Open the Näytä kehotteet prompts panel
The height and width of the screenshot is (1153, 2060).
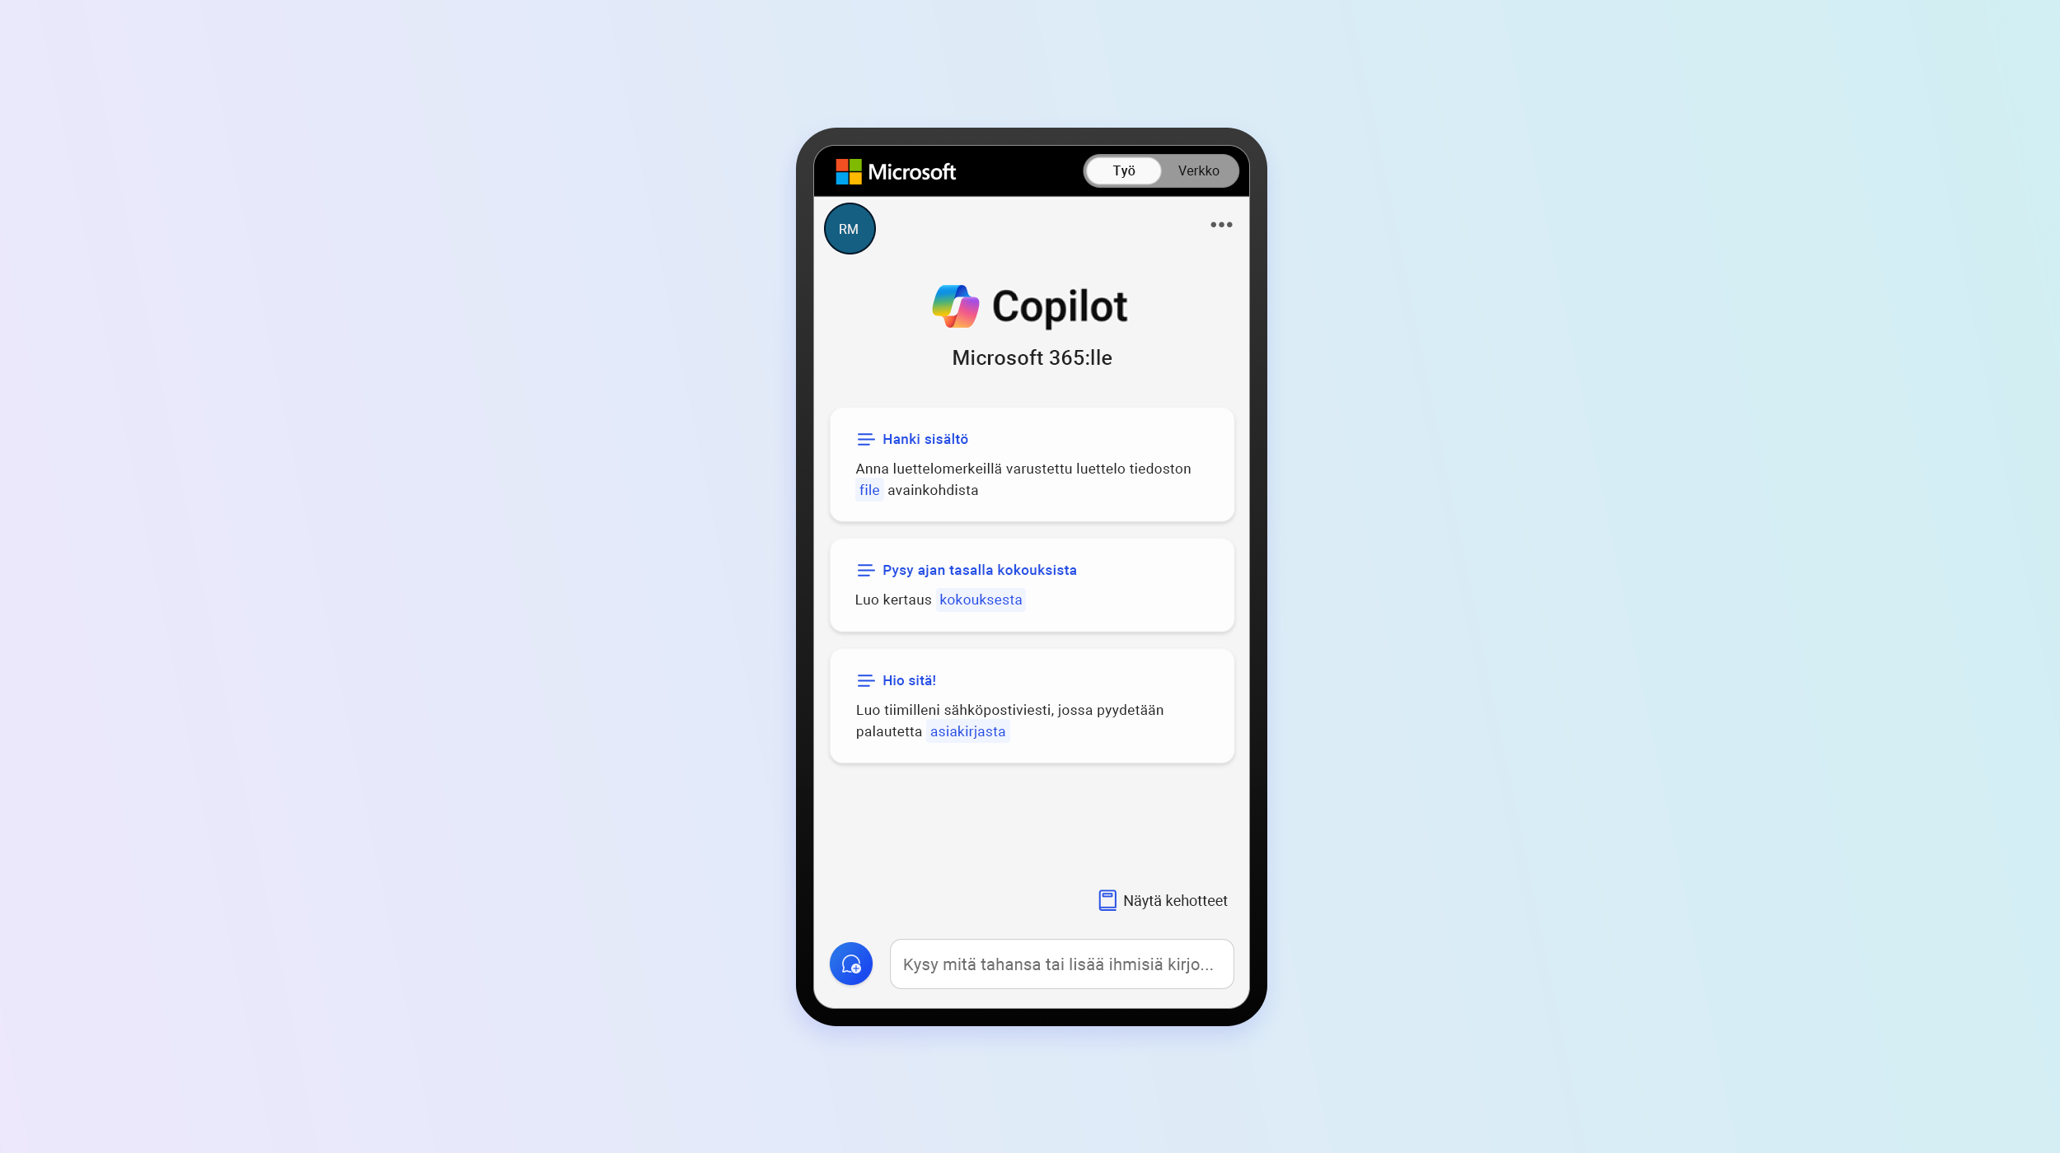(x=1162, y=900)
